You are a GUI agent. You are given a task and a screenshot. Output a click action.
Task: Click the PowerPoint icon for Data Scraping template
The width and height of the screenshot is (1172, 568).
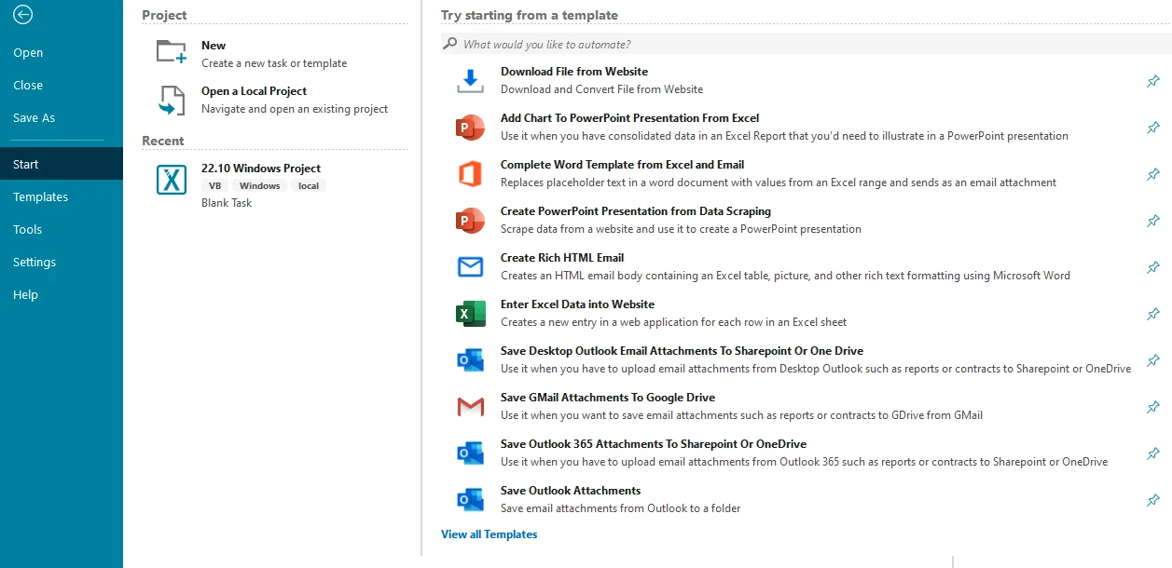click(x=471, y=220)
